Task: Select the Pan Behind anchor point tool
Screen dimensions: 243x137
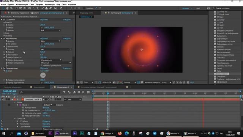Action: pyautogui.click(x=24, y=8)
